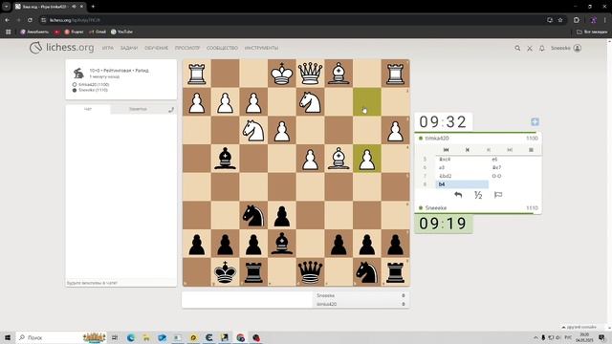Select the O-O move in the list
612x344 pixels.
tap(496, 176)
